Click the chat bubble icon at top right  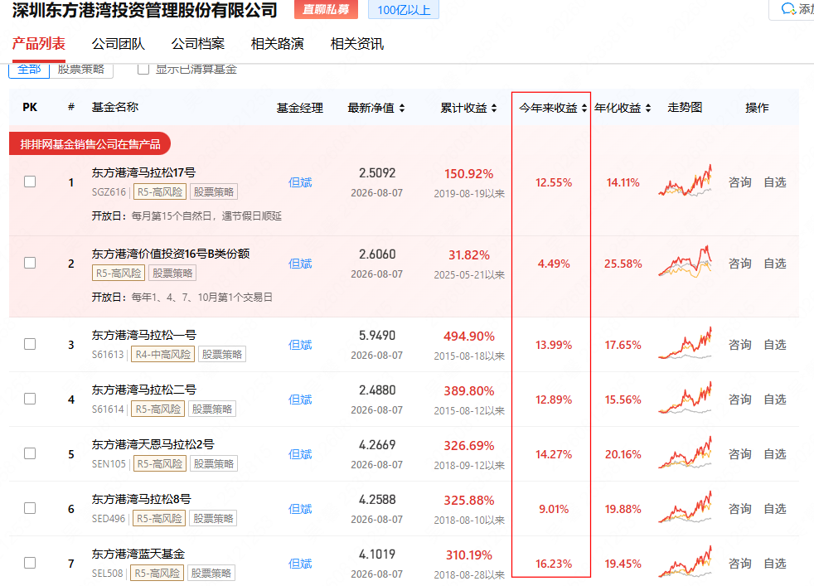(x=788, y=9)
